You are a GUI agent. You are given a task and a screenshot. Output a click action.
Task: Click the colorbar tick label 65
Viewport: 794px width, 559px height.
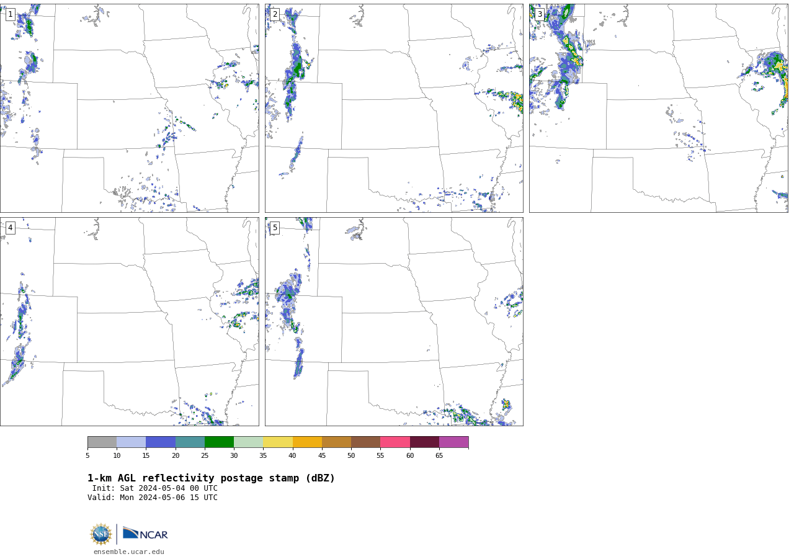pyautogui.click(x=439, y=456)
